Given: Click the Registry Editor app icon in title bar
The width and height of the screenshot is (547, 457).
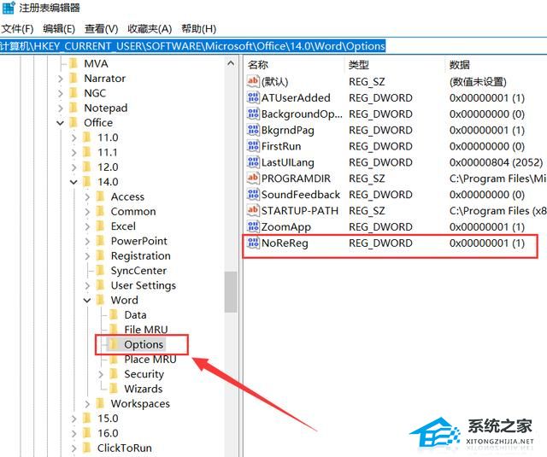Looking at the screenshot, I should (9, 8).
